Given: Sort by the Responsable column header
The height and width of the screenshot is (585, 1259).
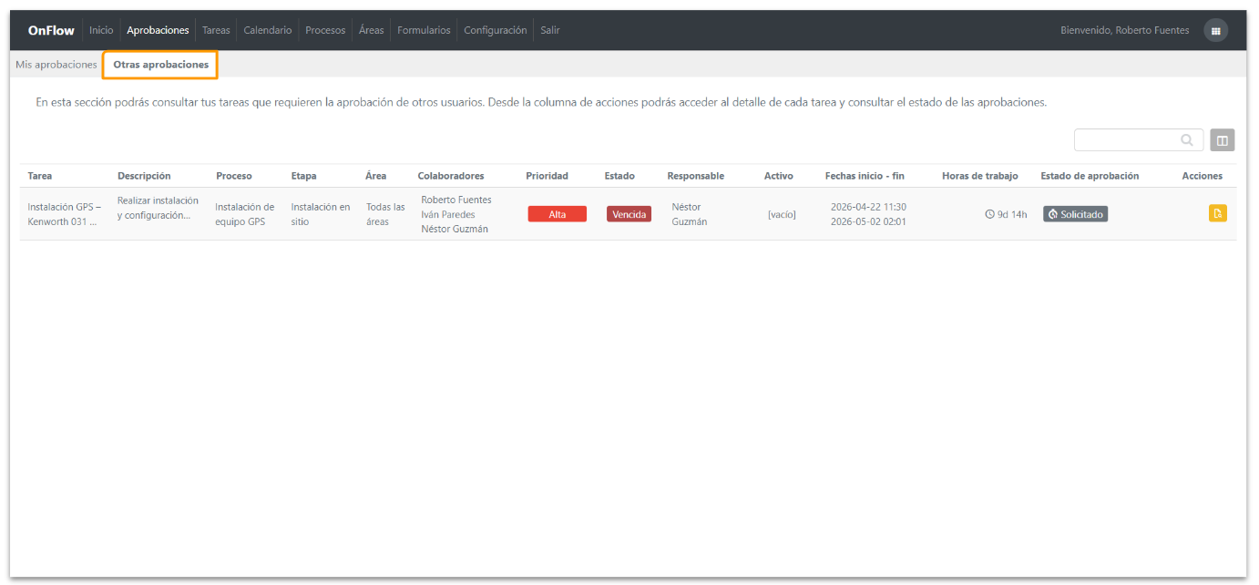Looking at the screenshot, I should (x=696, y=176).
